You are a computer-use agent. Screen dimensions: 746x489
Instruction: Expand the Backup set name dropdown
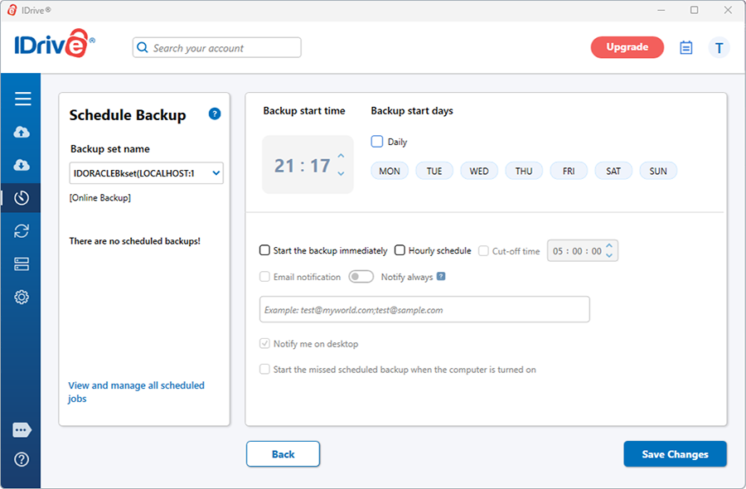click(216, 173)
